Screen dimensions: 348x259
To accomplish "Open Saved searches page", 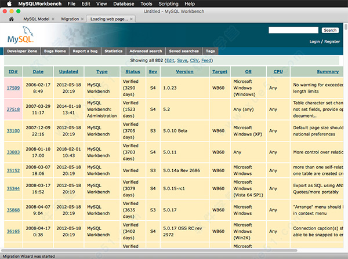I will click(184, 51).
